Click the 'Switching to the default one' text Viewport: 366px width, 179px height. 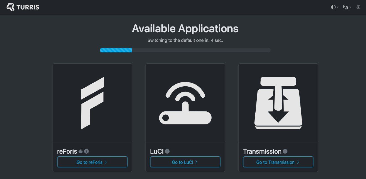click(x=185, y=40)
